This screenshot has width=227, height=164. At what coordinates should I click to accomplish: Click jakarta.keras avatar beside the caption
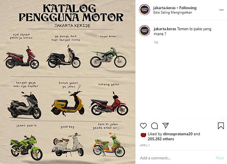coord(144,31)
